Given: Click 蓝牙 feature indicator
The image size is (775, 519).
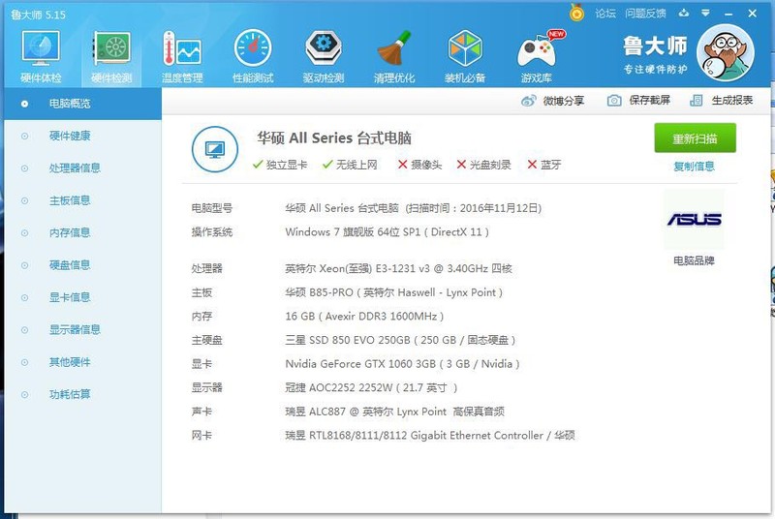Looking at the screenshot, I should coord(544,165).
